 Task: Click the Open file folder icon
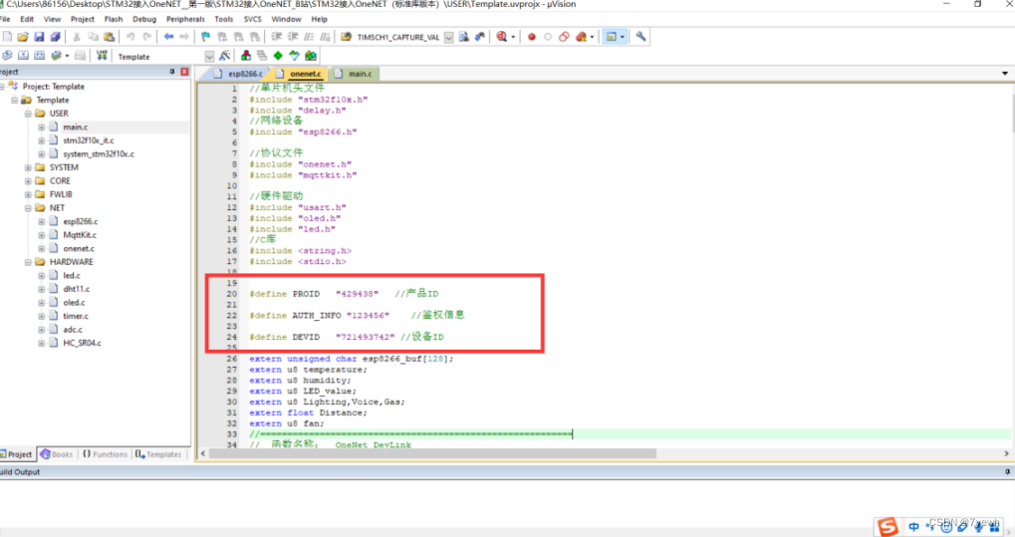coord(23,37)
